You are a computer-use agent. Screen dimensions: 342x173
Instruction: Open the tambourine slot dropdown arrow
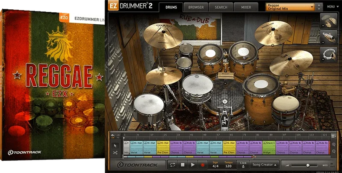click(322, 59)
